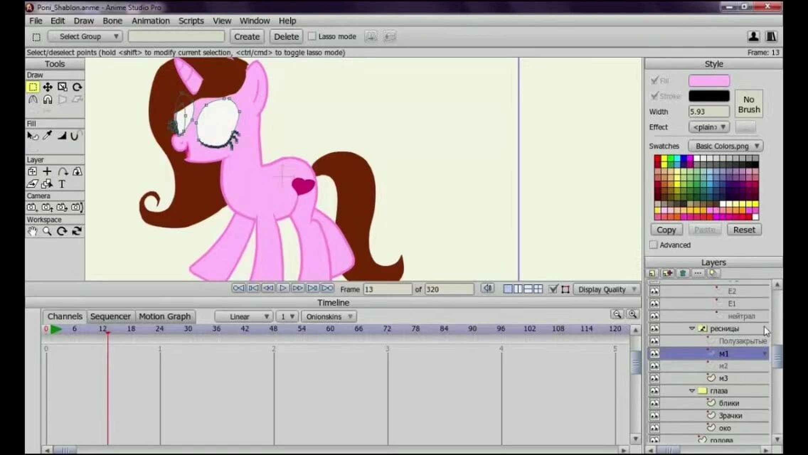Screen dimensions: 808x455
Task: Switch to the Sequencer tab
Action: coord(110,316)
